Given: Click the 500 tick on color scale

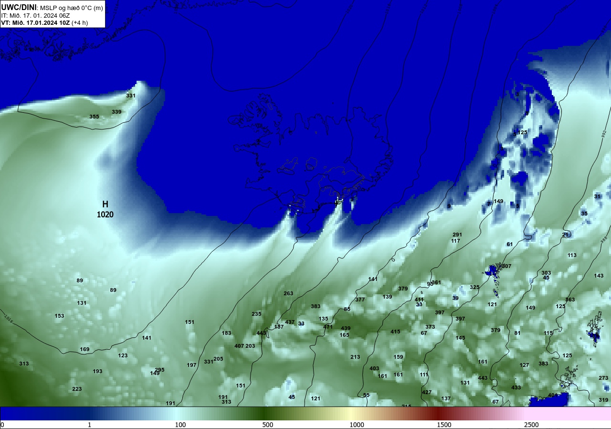Looking at the screenshot, I should point(267,425).
